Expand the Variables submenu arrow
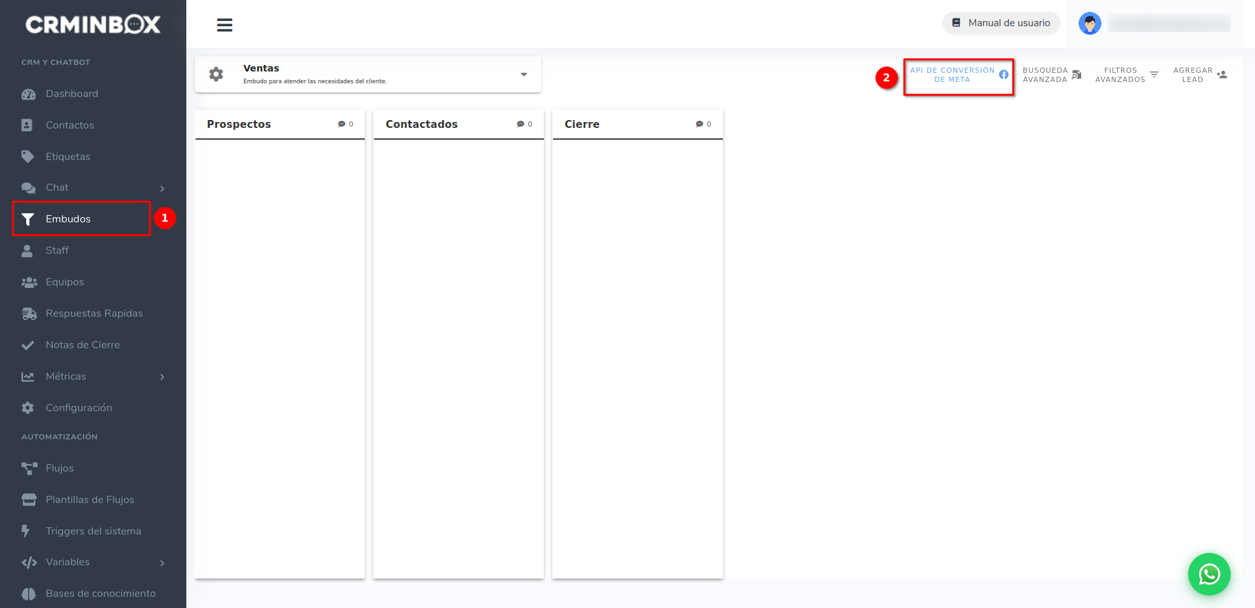The image size is (1255, 608). click(x=162, y=563)
